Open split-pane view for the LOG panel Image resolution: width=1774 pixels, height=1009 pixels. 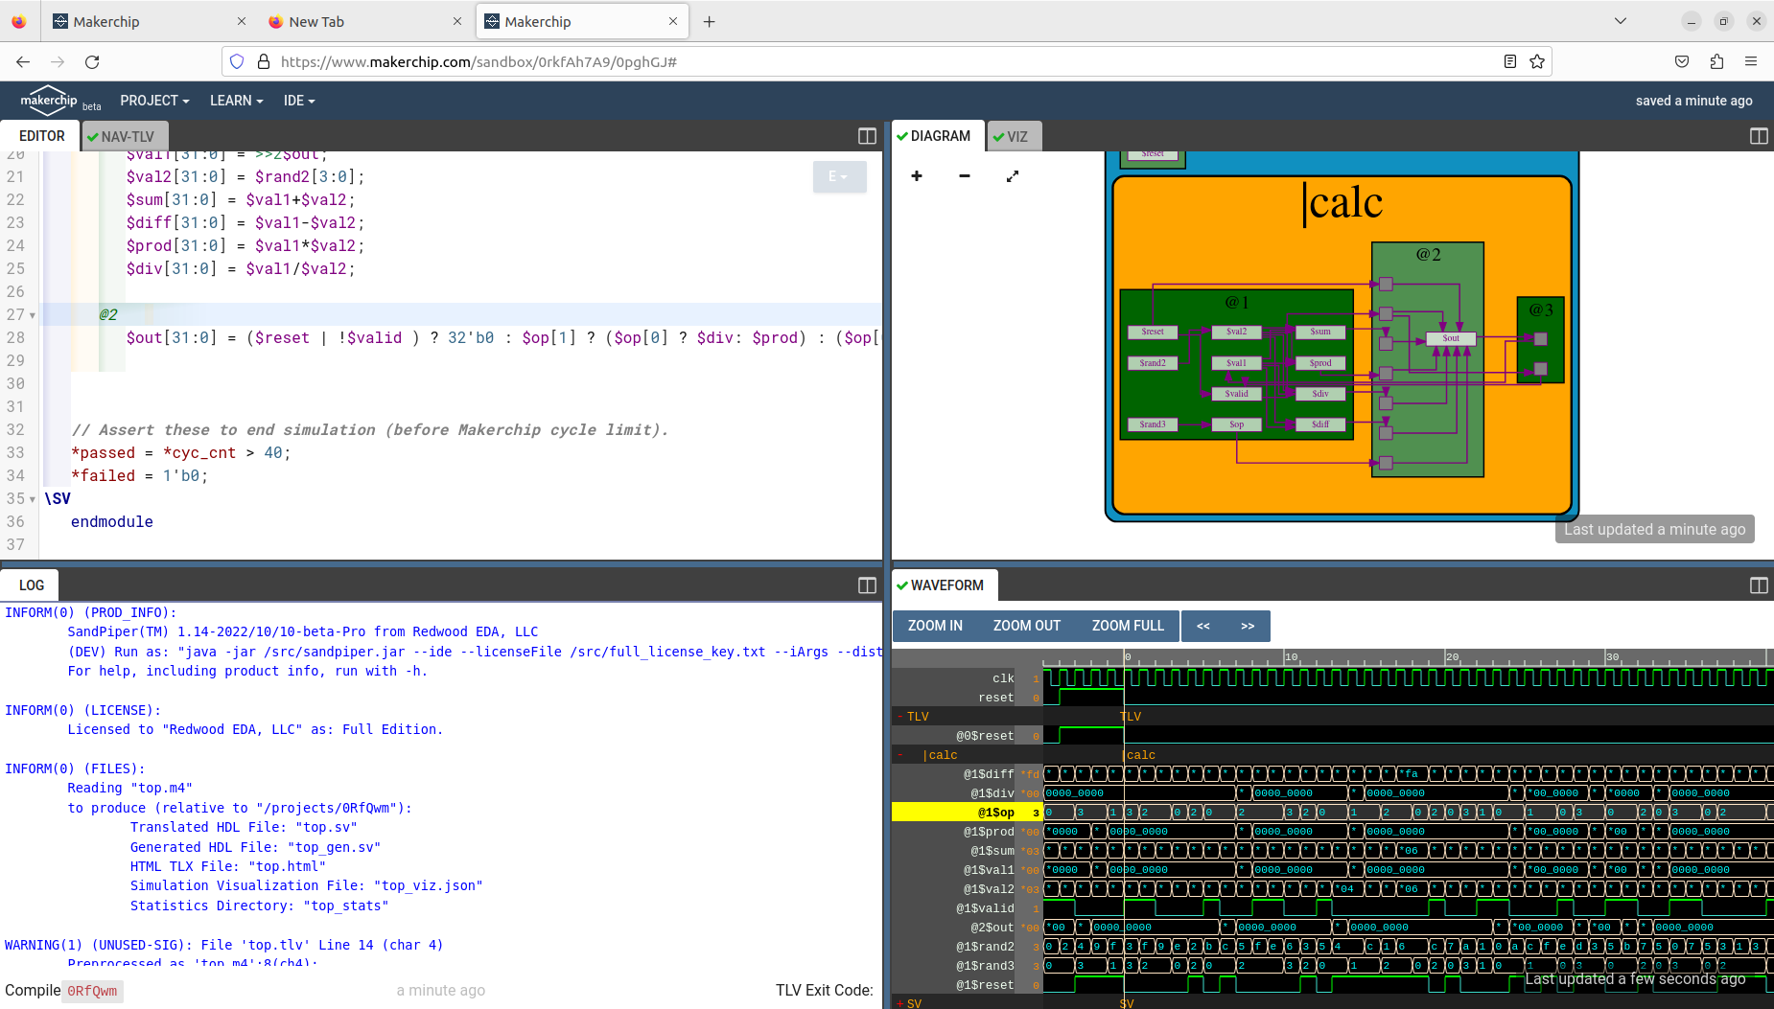(866, 585)
